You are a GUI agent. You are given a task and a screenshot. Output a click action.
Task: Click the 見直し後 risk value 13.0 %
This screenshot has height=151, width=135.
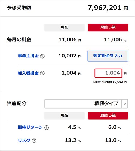pyautogui.click(x=113, y=140)
